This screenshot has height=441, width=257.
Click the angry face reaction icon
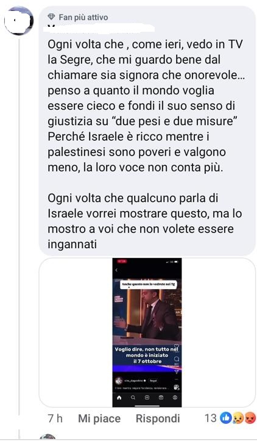tap(249, 419)
